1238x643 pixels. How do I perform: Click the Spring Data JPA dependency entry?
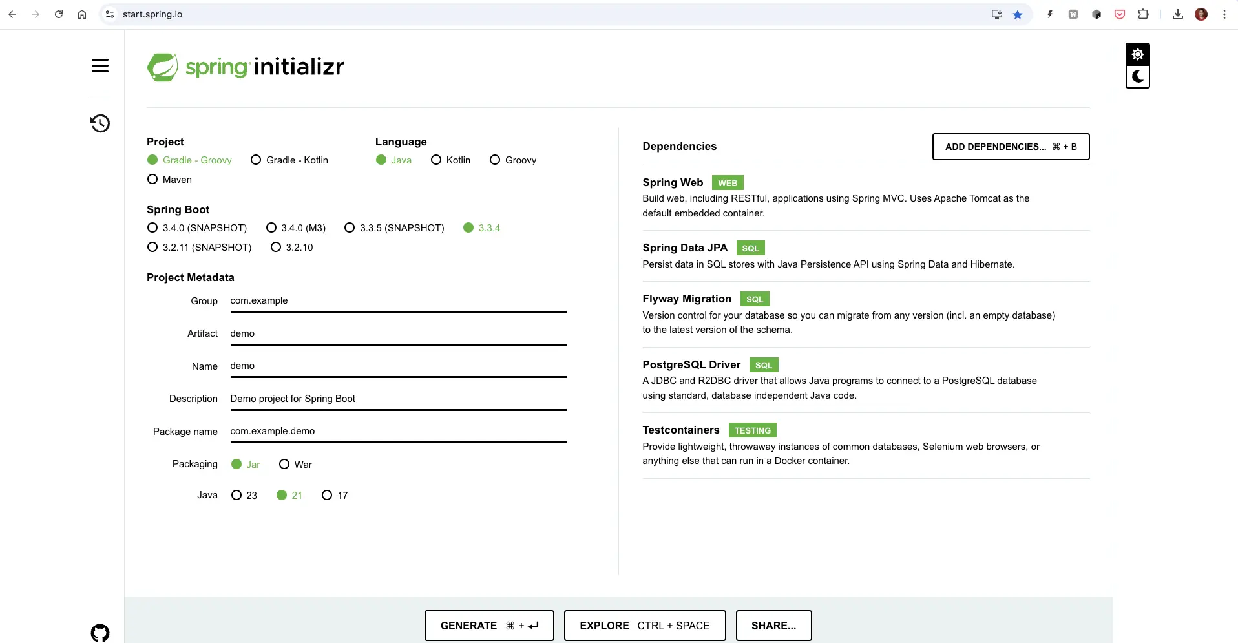pyautogui.click(x=866, y=256)
